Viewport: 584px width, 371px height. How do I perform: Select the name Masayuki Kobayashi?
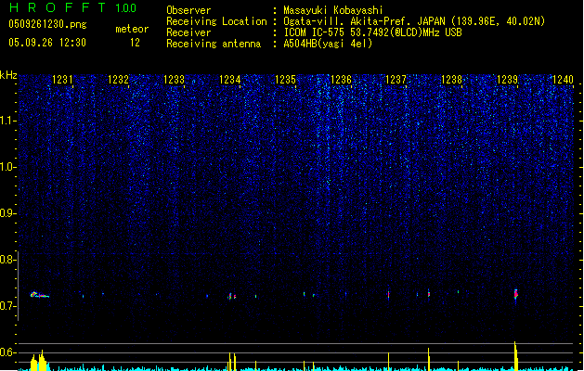[333, 10]
